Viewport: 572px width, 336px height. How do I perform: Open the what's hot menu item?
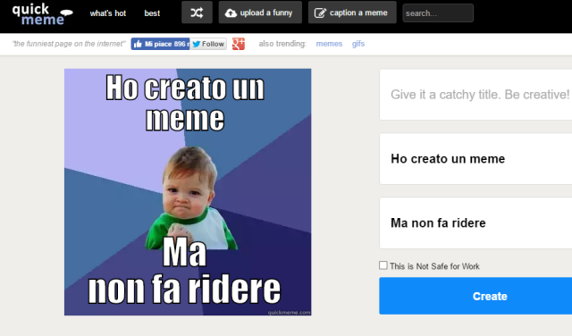tap(108, 13)
